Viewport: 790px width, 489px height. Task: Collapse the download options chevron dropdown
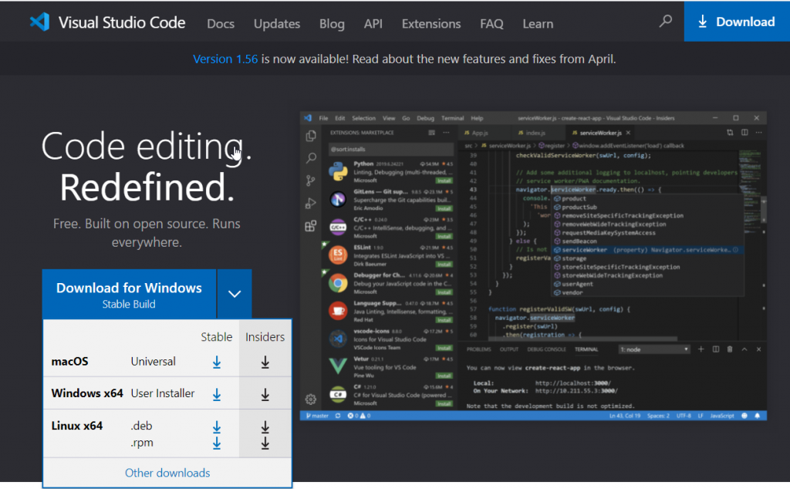(235, 294)
